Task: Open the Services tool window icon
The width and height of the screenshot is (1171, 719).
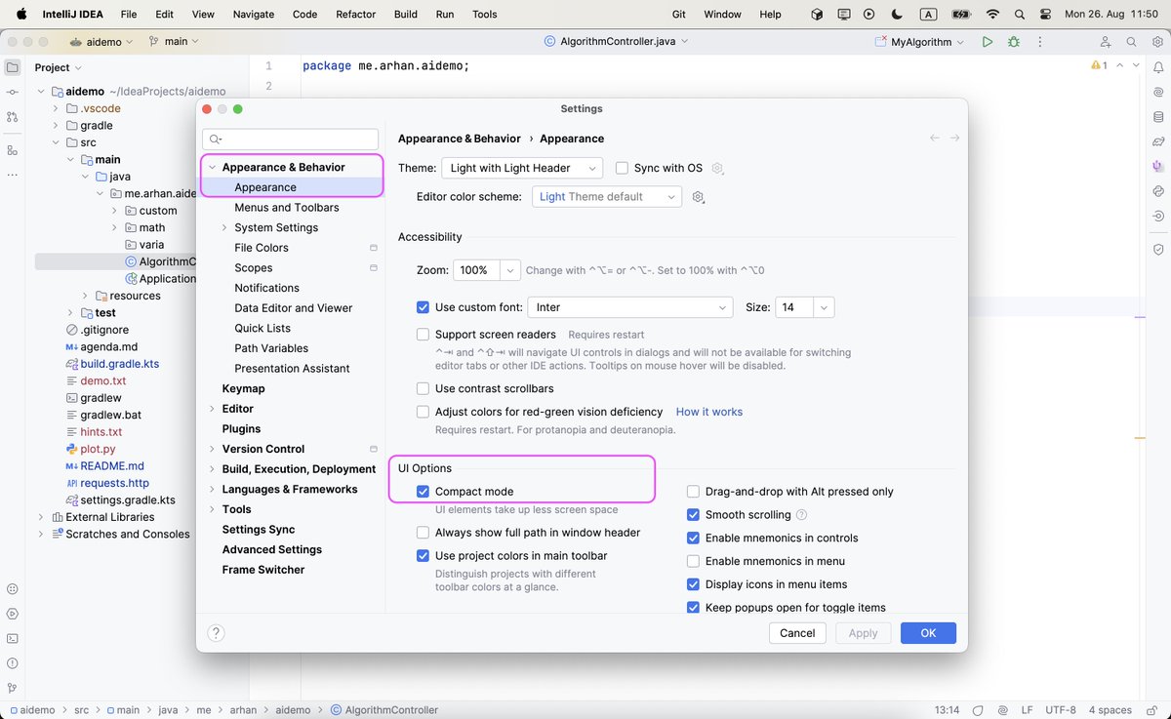Action: (12, 614)
